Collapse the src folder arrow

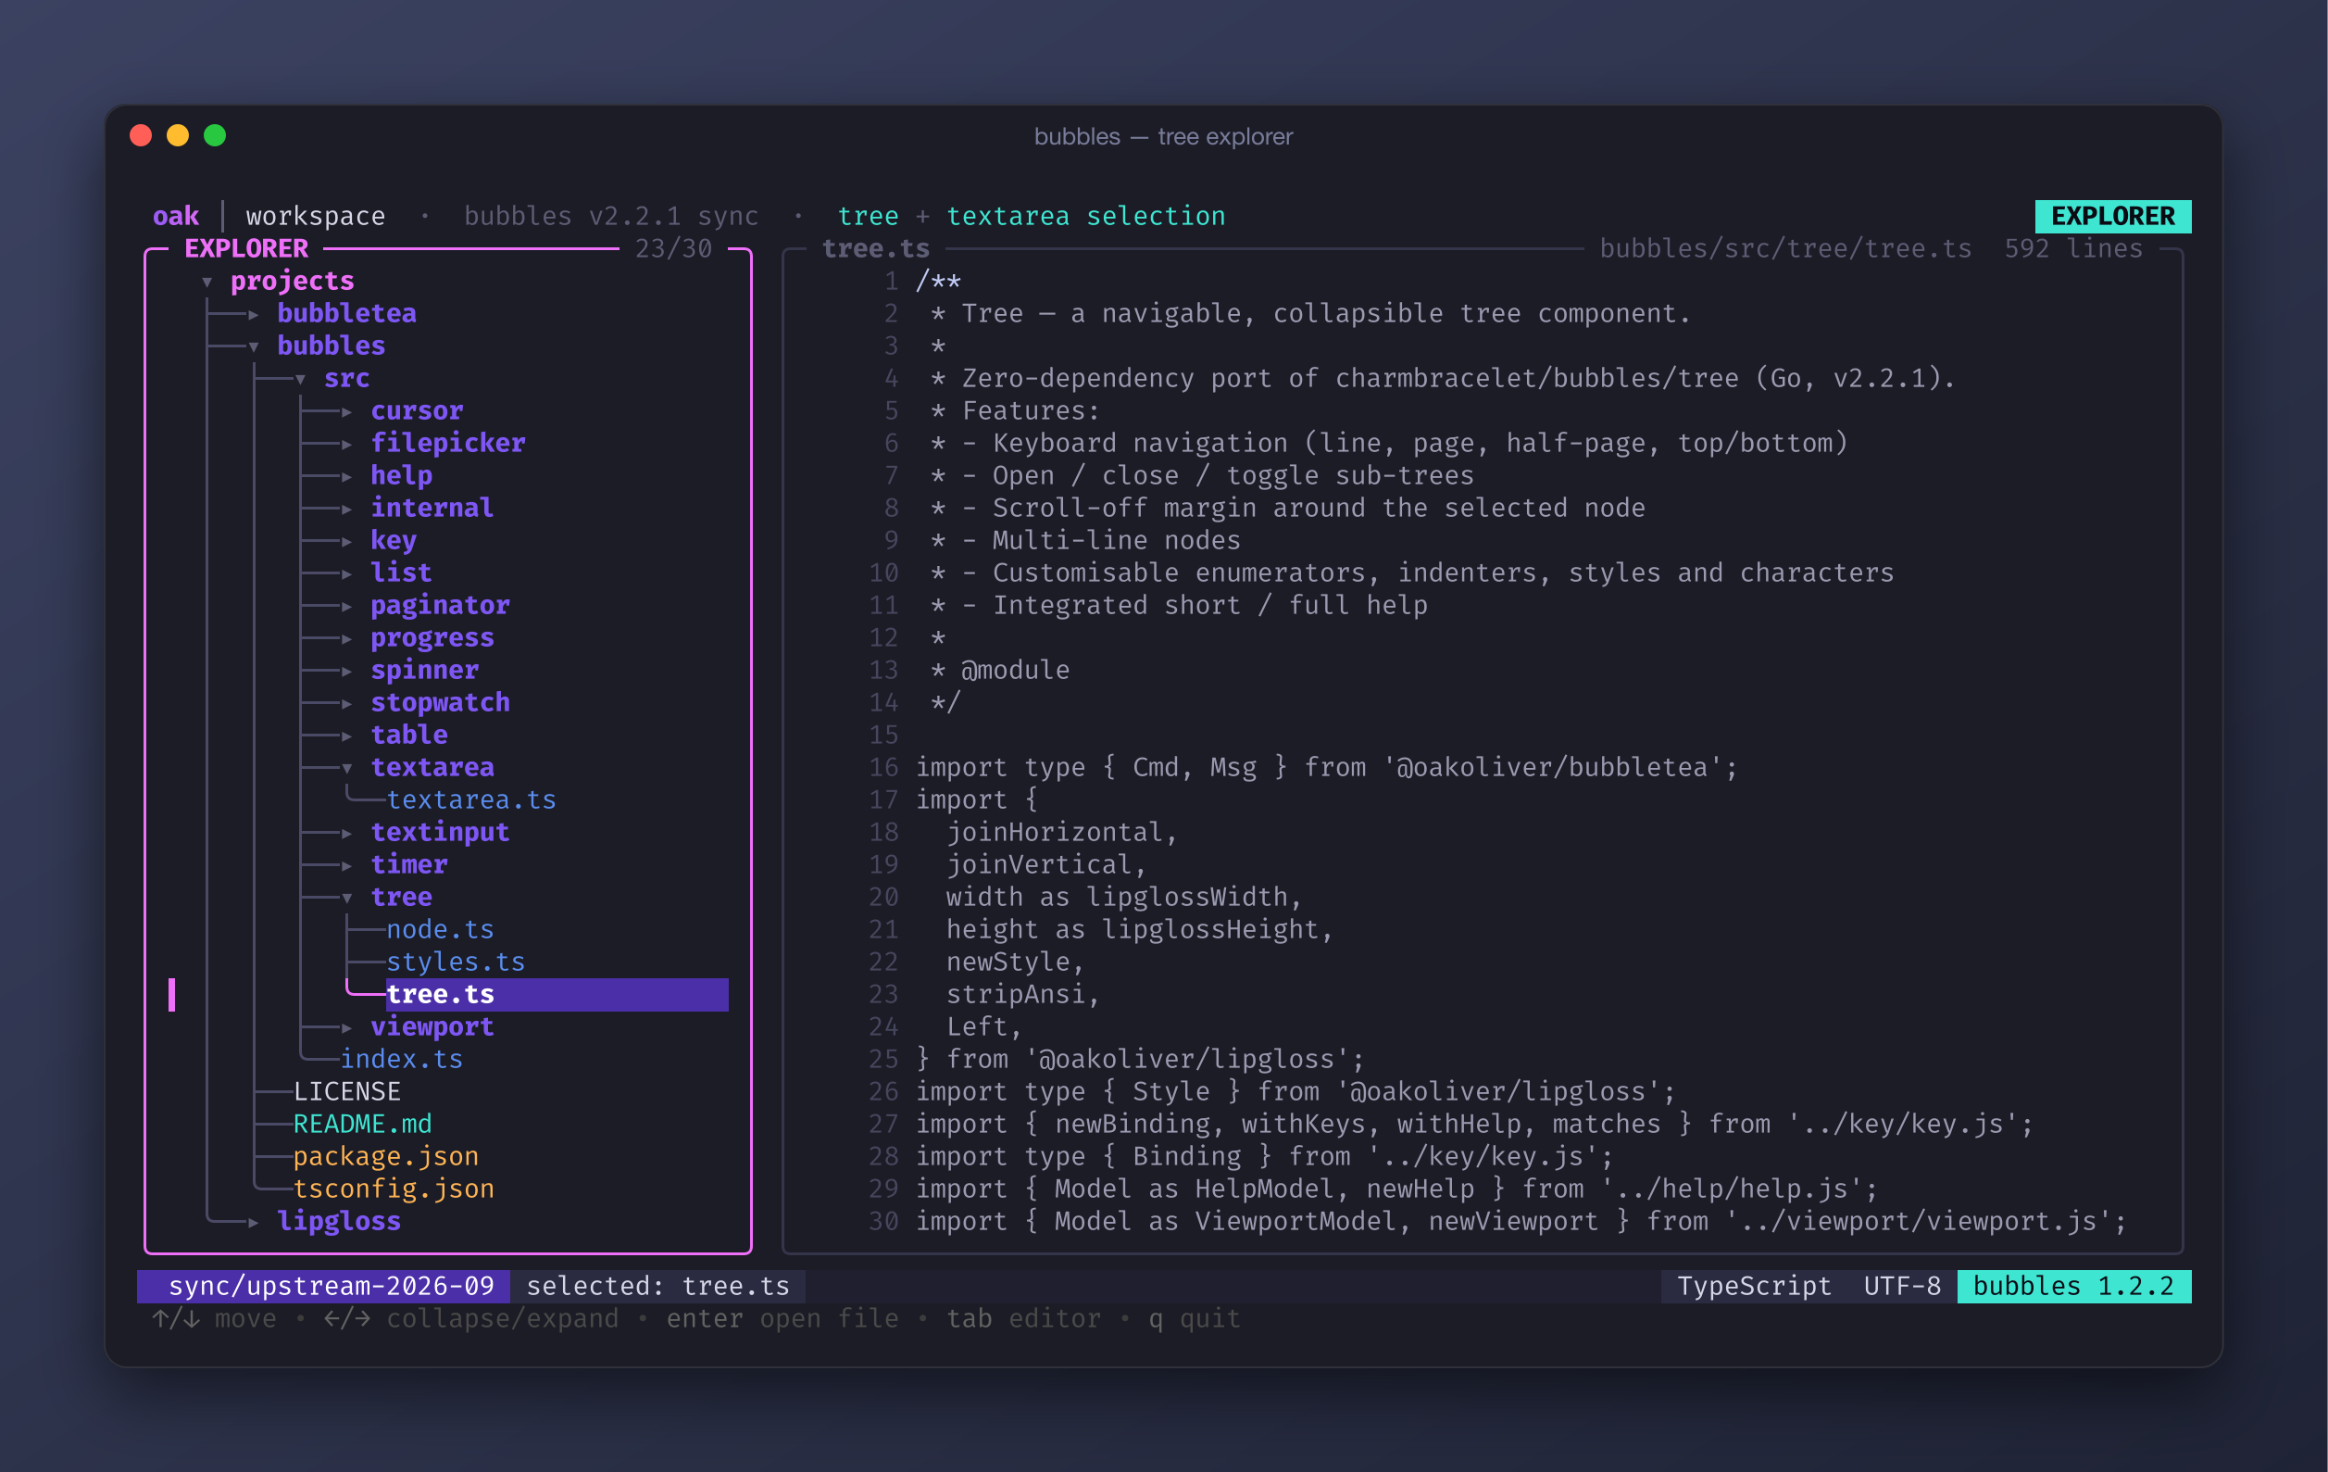click(x=301, y=379)
